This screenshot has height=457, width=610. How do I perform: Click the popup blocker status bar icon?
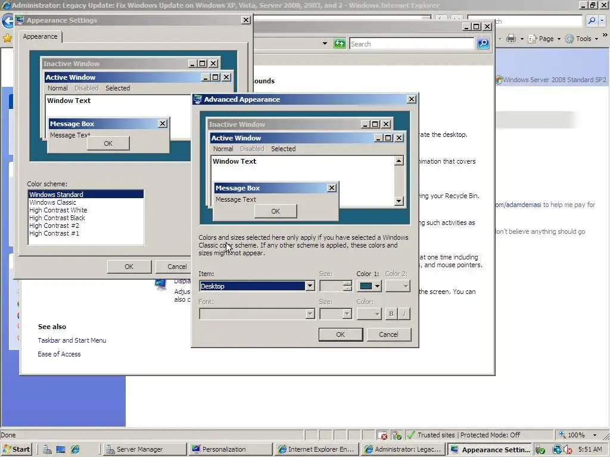382,435
